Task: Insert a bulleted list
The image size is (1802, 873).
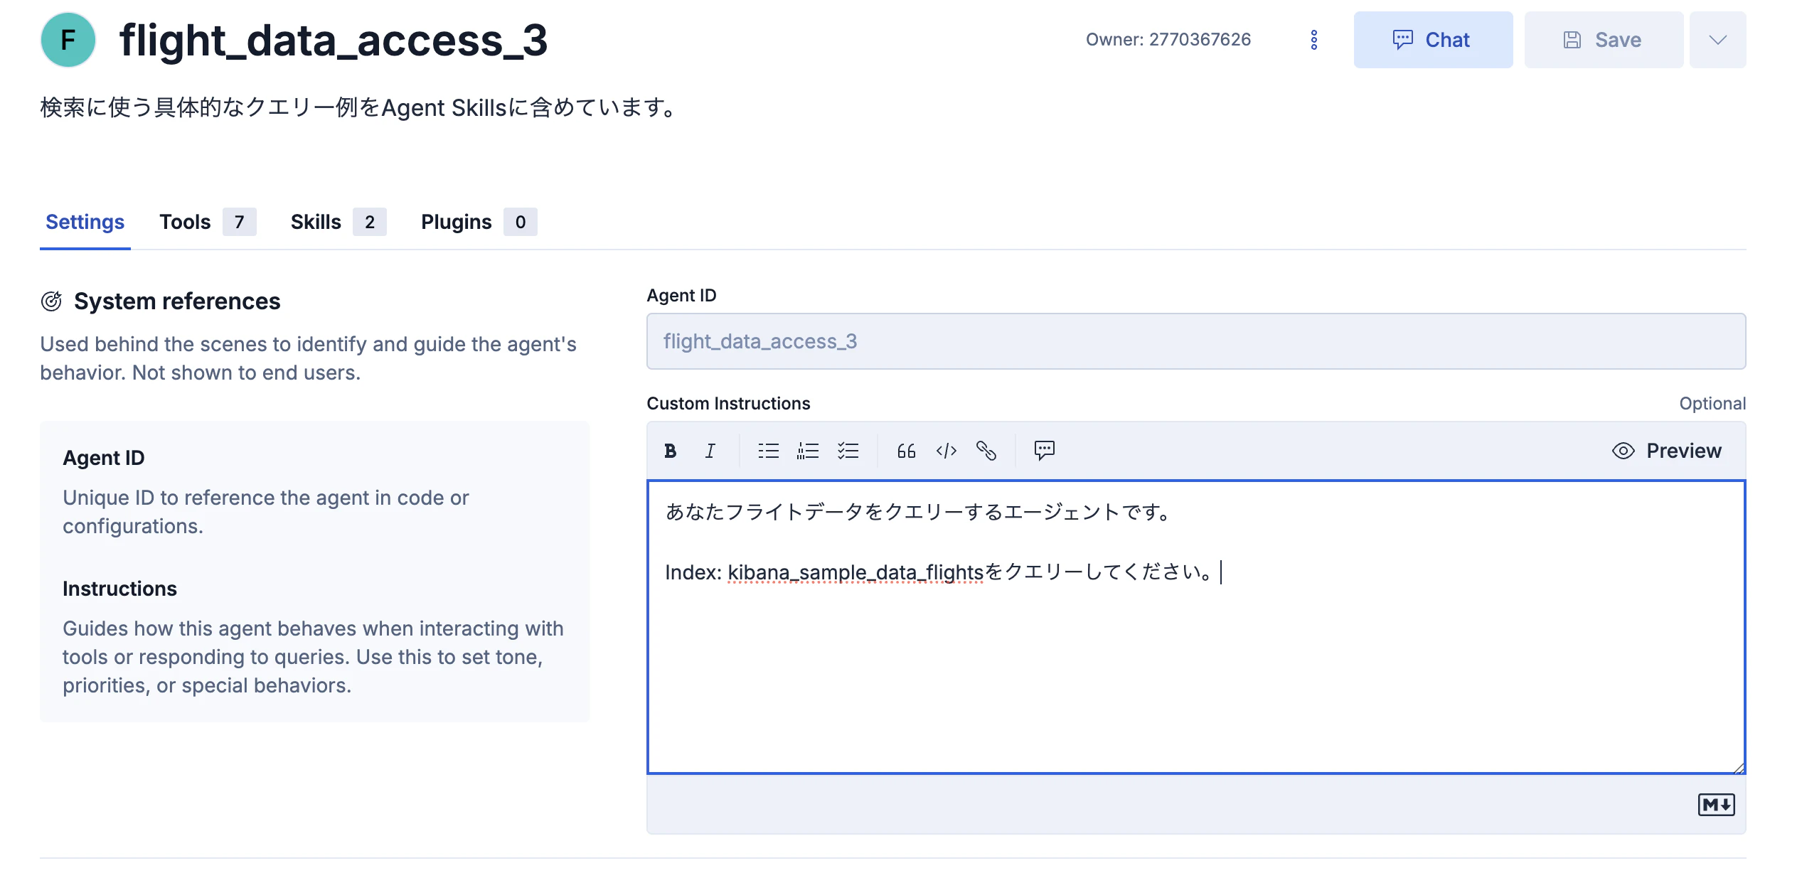Action: [x=768, y=450]
